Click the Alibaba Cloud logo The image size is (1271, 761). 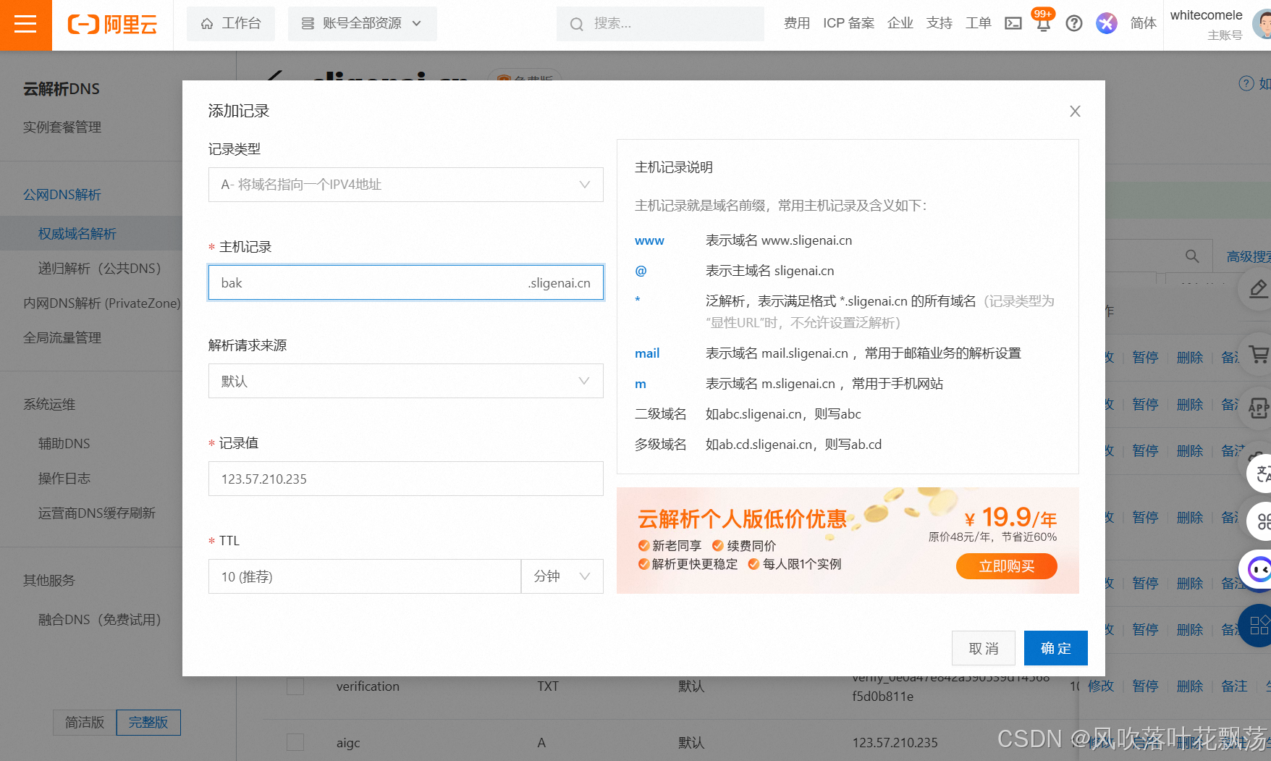click(112, 25)
